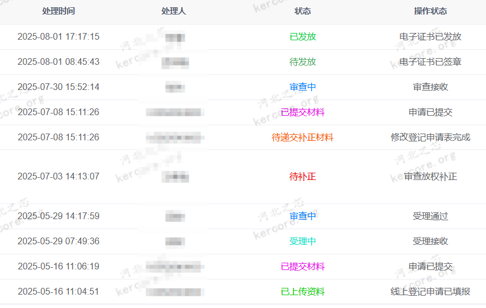The width and height of the screenshot is (486, 308).
Task: Click the 受理中 status label
Action: pos(302,241)
